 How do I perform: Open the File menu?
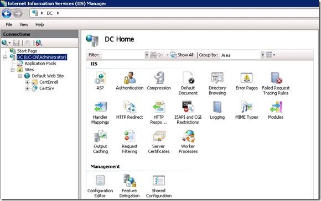tap(9, 24)
